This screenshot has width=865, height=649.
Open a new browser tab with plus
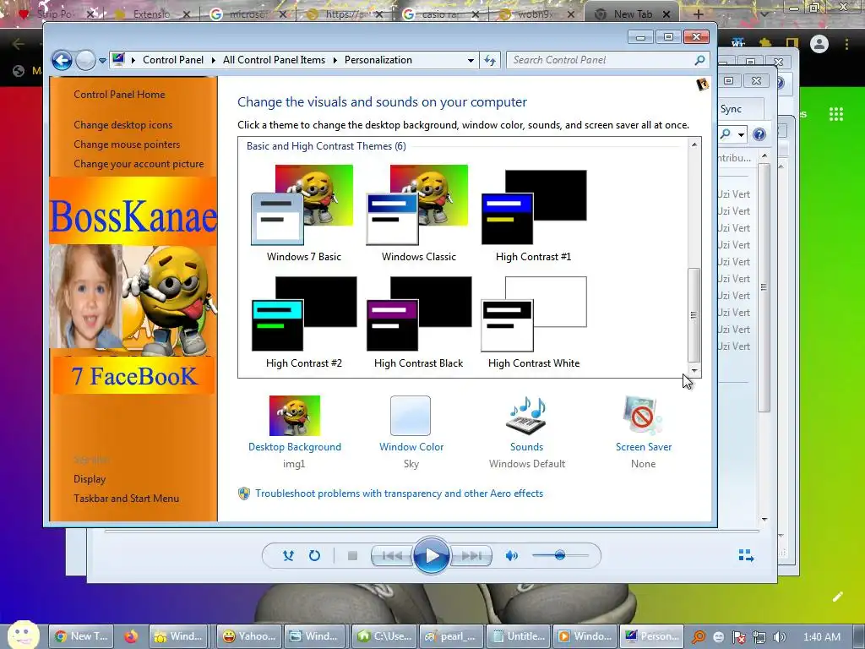click(x=698, y=14)
